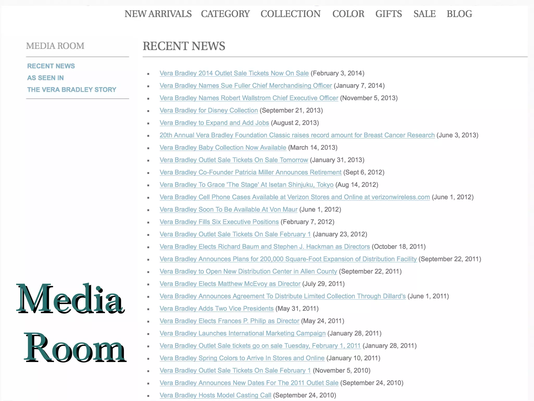Viewport: 534px width, 401px height.
Task: Open the NEW ARRIVALS menu
Action: (158, 14)
